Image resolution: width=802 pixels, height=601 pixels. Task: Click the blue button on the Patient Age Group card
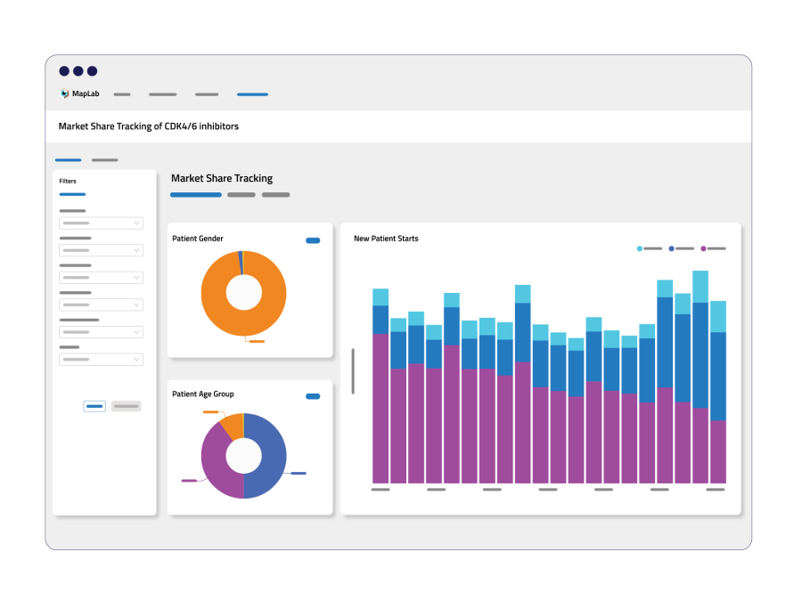(x=313, y=396)
